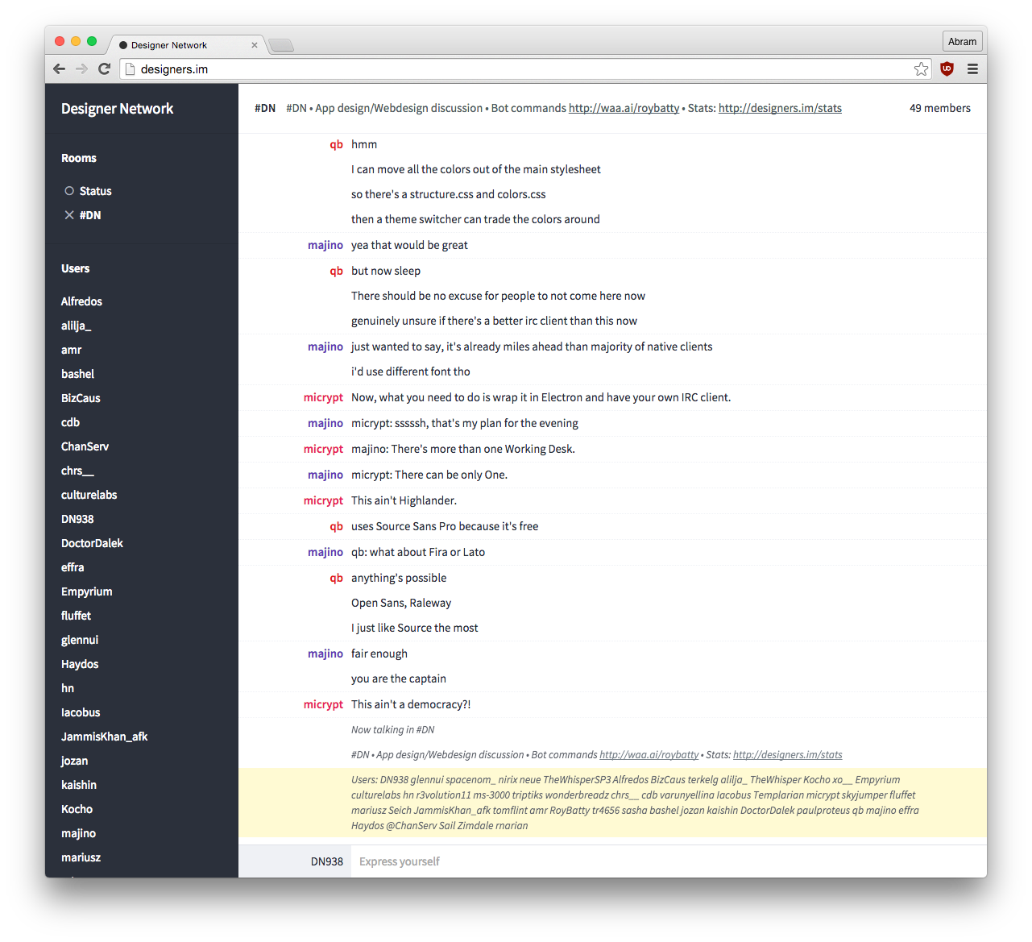Screen dimensions: 1032x942
Task: Close the #DN room via its X icon
Action: point(68,214)
